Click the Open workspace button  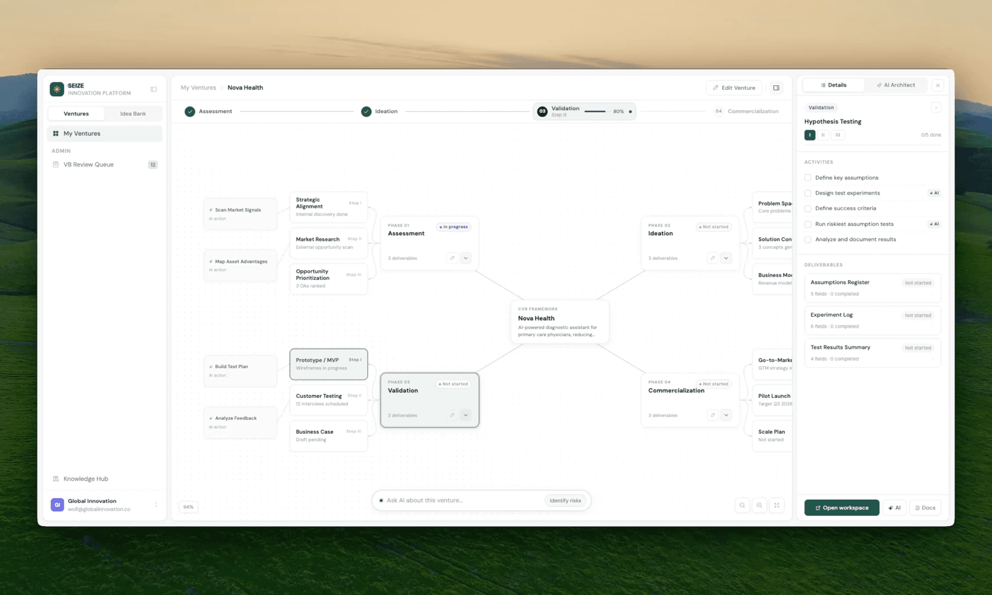[841, 507]
